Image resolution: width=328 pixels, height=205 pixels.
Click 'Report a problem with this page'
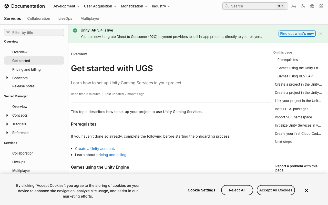coord(296,168)
